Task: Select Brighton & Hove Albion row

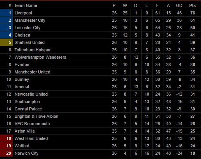Action: click(100, 116)
